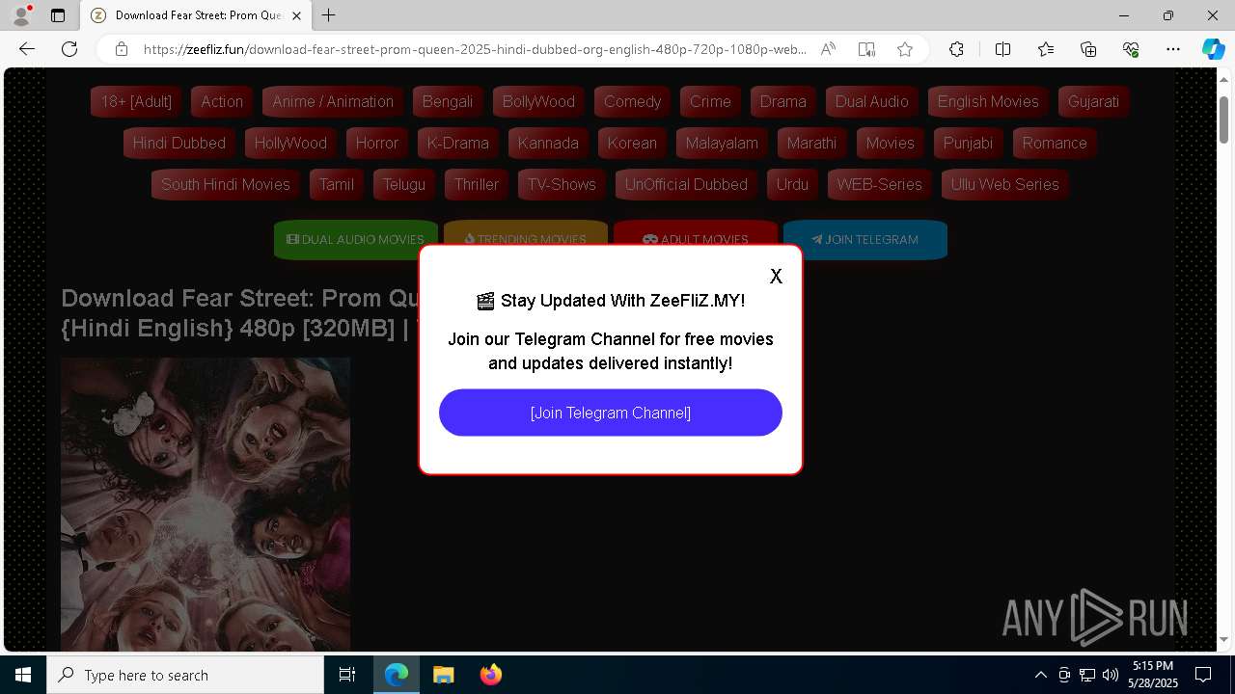Open the Anime / Animation category
1235x694 pixels.
(x=333, y=101)
